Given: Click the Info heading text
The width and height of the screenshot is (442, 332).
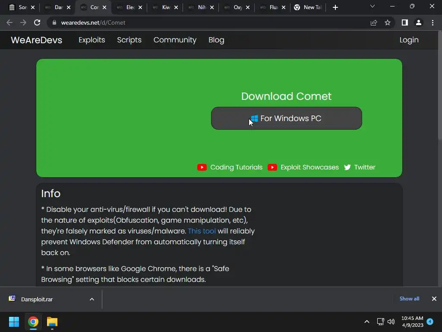Looking at the screenshot, I should pyautogui.click(x=51, y=194).
